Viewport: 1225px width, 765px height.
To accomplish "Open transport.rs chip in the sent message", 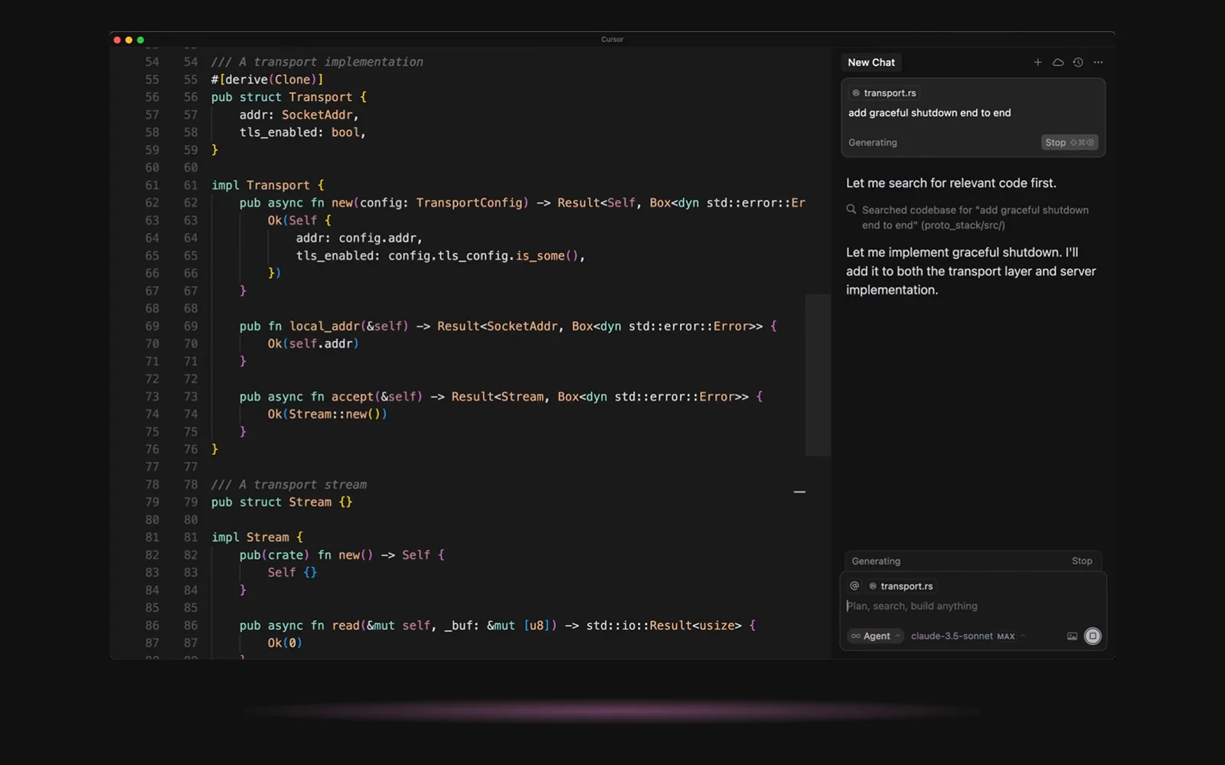I will tap(884, 93).
